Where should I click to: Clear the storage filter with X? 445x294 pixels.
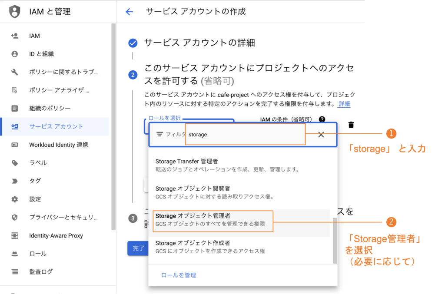point(321,135)
